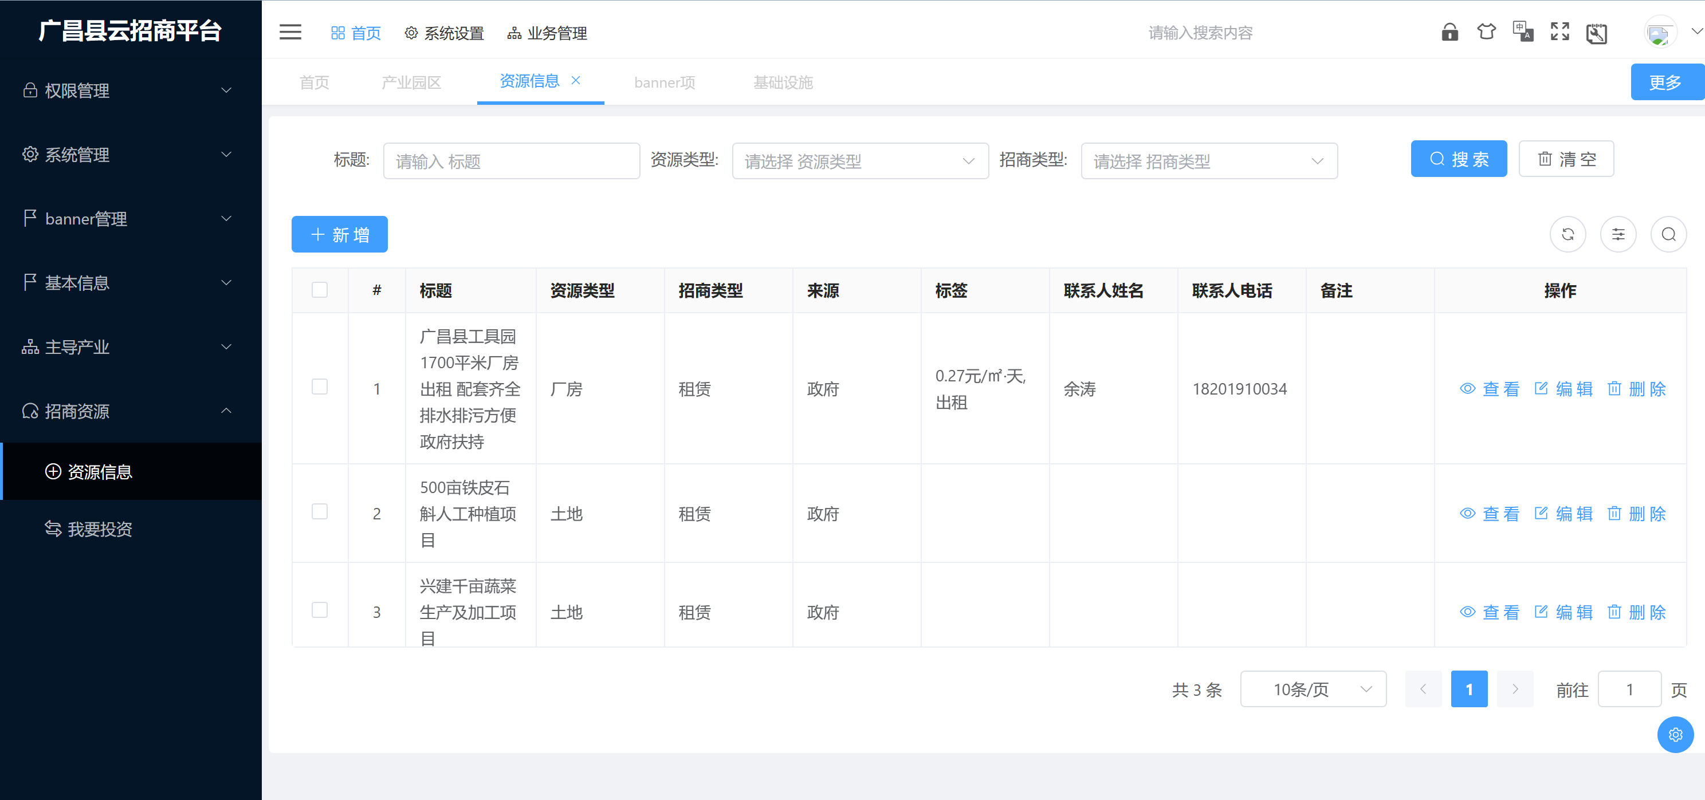Image resolution: width=1705 pixels, height=800 pixels.
Task: Expand the banner管理 sidebar menu
Action: tap(131, 219)
